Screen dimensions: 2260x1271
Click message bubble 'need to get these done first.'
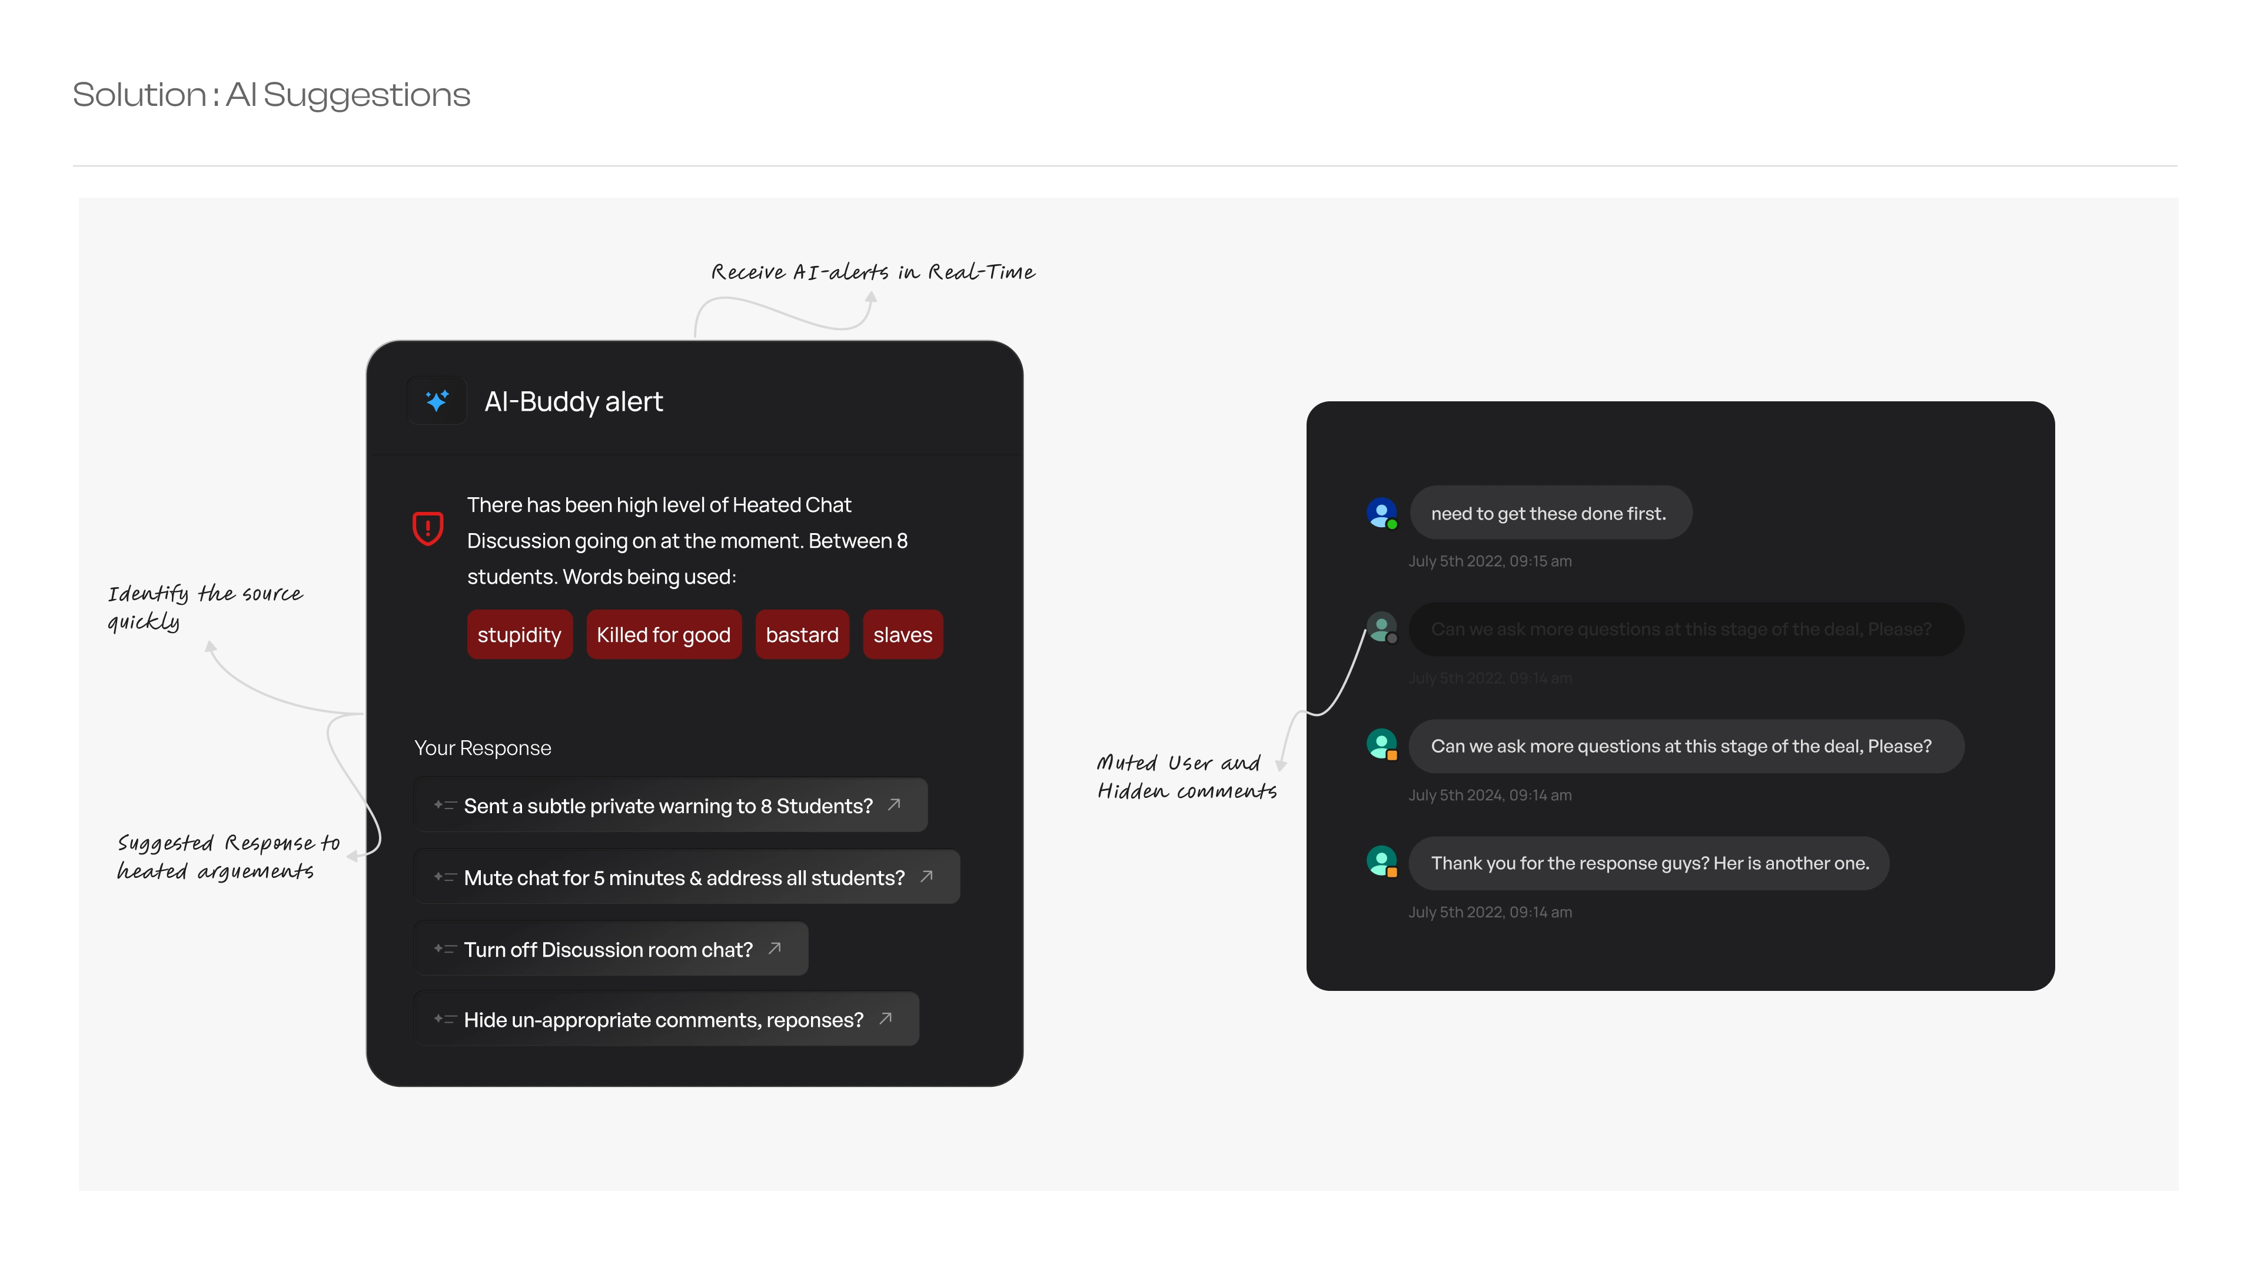[x=1550, y=513]
